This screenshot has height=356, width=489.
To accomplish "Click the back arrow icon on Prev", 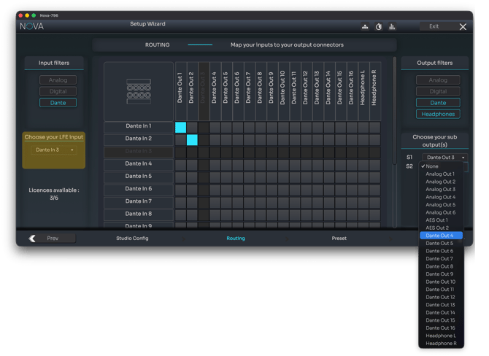I will (33, 239).
